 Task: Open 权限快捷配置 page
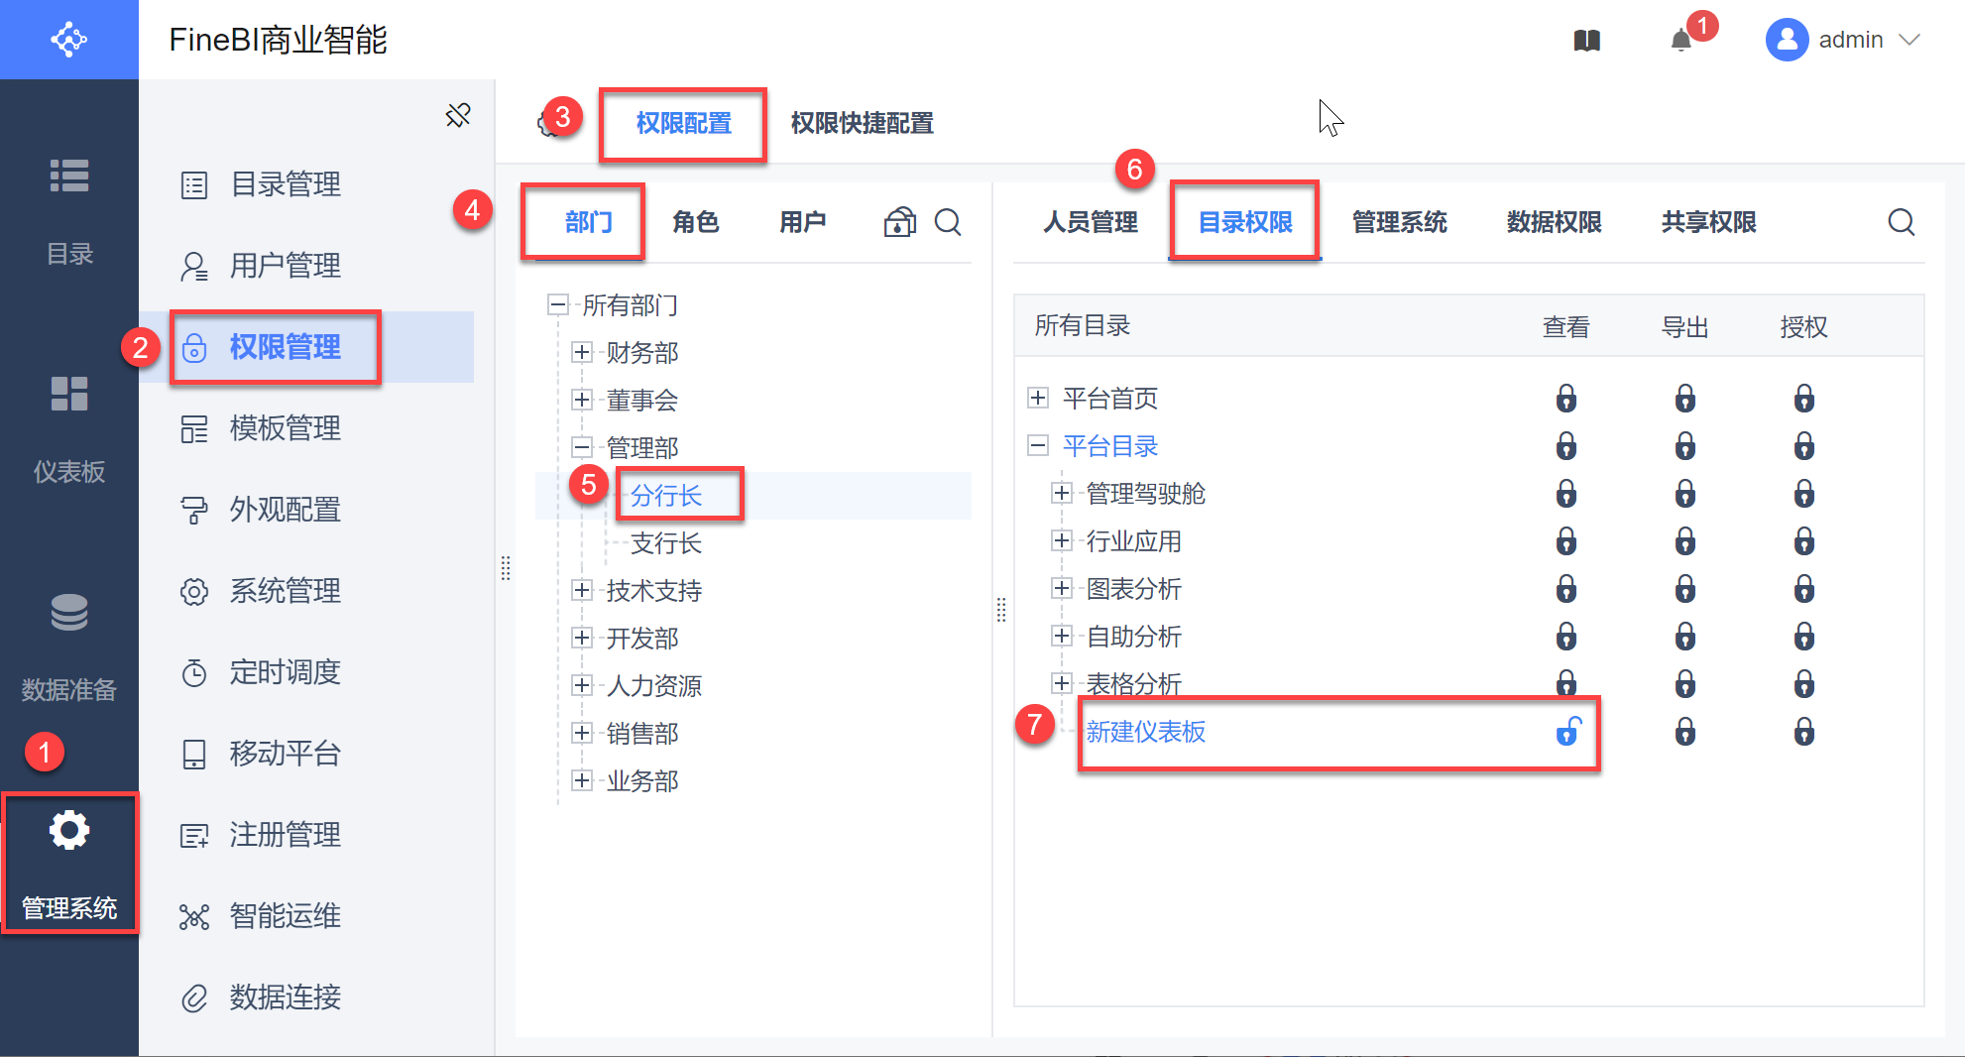coord(862,123)
